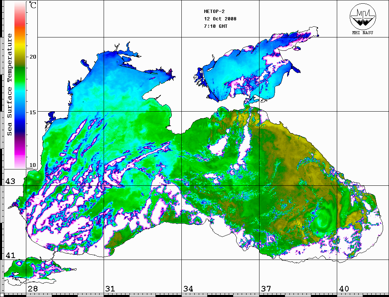This screenshot has height=297, width=389.
Task: Click the '10' temperature scale value
Action: pos(33,165)
